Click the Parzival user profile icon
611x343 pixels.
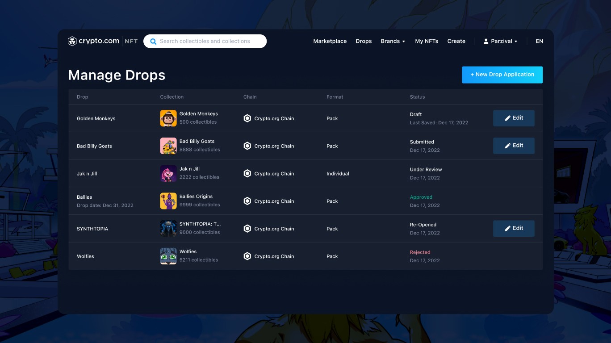coord(486,41)
